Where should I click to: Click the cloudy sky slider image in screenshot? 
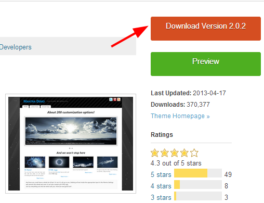[71, 131]
